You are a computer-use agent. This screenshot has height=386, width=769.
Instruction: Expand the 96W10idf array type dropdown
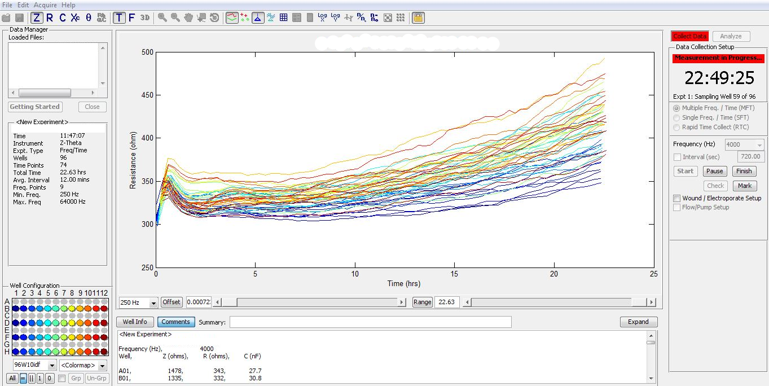click(x=52, y=366)
